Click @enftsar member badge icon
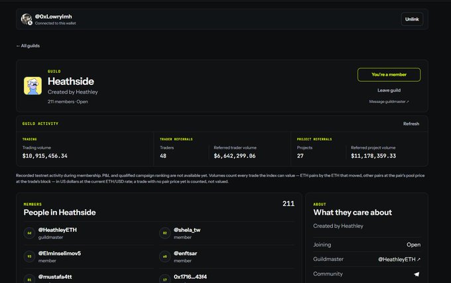The height and width of the screenshot is (283, 451). coord(164,256)
